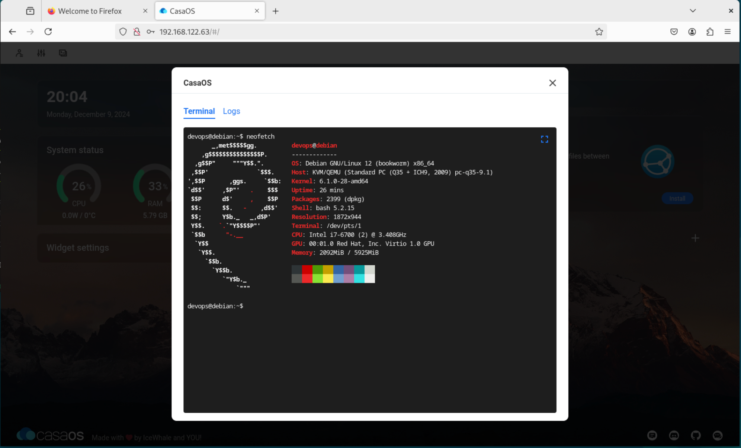741x448 pixels.
Task: Click the Install button for Syncthing
Action: click(677, 198)
